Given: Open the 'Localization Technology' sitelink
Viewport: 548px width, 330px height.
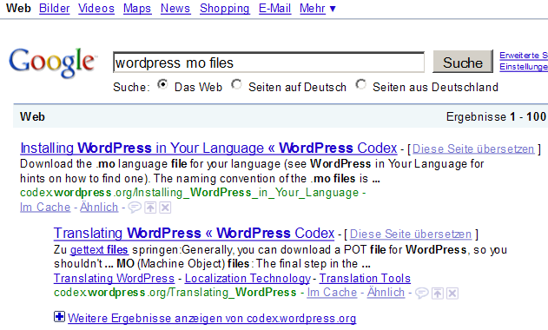Looking at the screenshot, I should coord(248,278).
